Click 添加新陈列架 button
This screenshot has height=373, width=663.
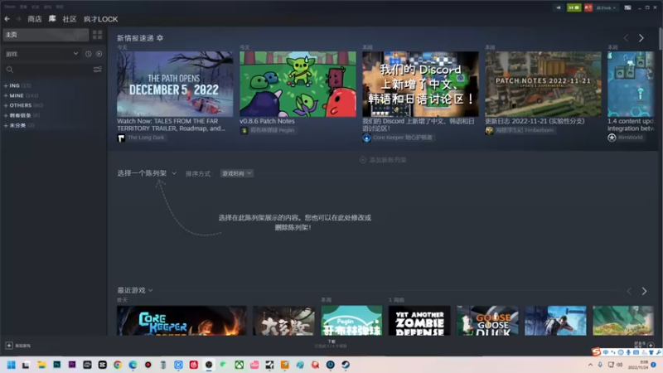pos(383,160)
